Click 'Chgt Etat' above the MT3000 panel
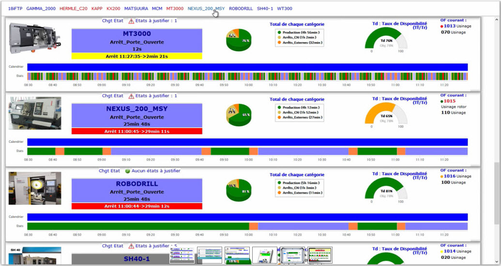The height and width of the screenshot is (266, 501). (x=112, y=21)
